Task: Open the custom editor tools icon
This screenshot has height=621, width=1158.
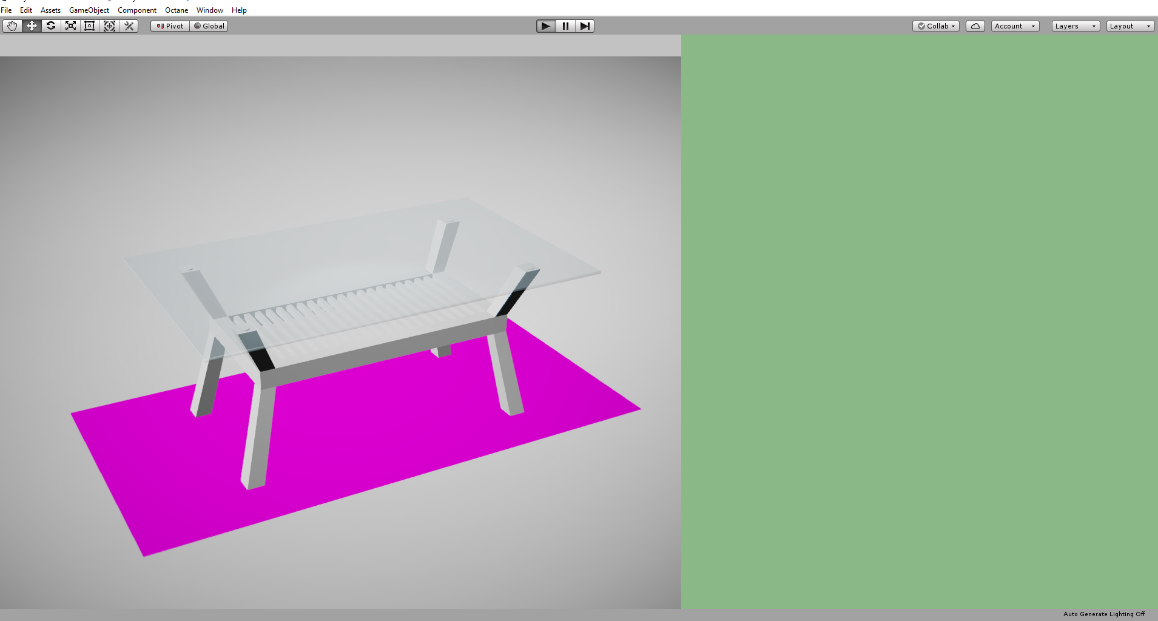Action: [129, 26]
